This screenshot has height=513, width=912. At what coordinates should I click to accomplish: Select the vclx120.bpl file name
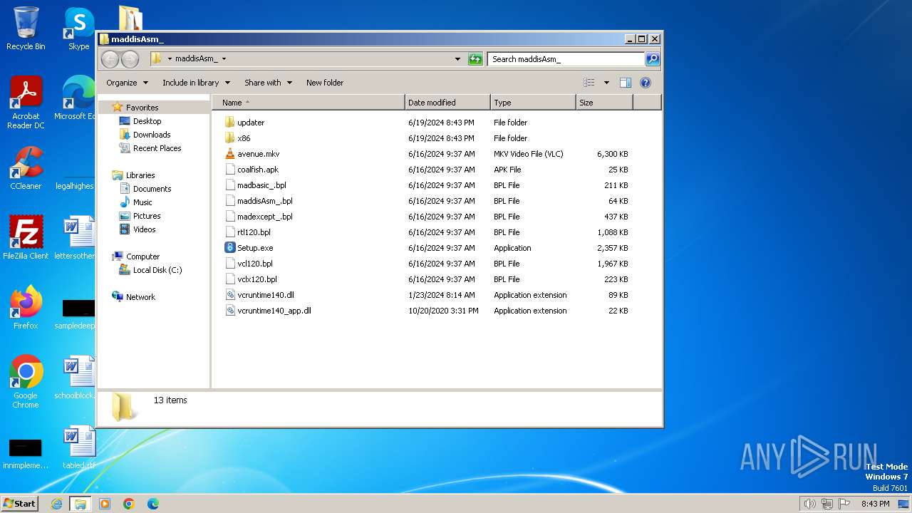(x=257, y=279)
